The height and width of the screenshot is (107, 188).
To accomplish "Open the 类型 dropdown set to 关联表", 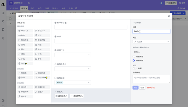I will 151,42.
